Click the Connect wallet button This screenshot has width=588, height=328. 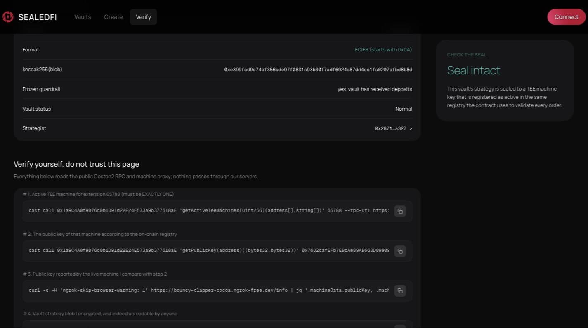tap(566, 17)
